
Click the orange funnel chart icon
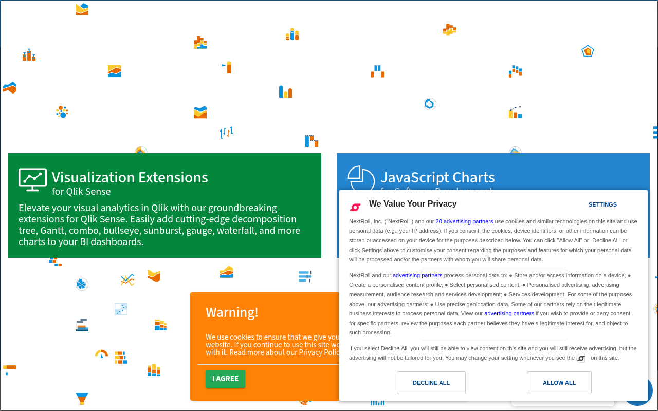(x=82, y=399)
